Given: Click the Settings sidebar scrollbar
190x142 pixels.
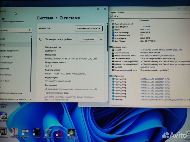Looking at the screenshot, I should [x=31, y=65].
